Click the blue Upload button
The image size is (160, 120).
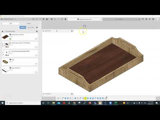(23, 27)
